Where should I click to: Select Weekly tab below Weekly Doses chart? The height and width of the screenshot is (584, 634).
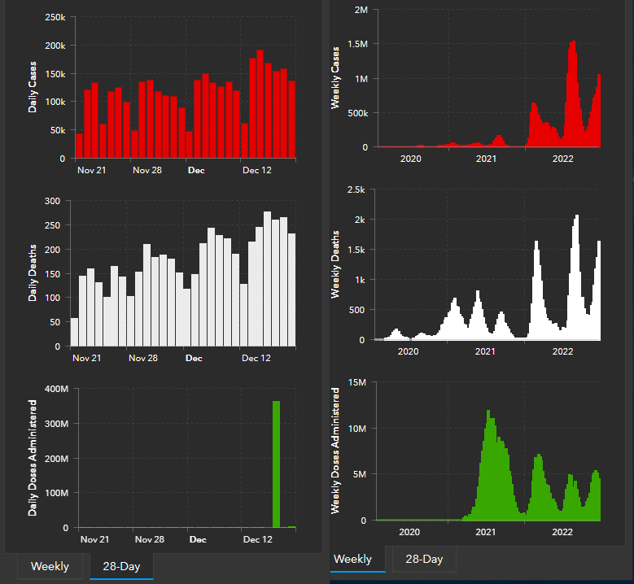click(x=352, y=559)
